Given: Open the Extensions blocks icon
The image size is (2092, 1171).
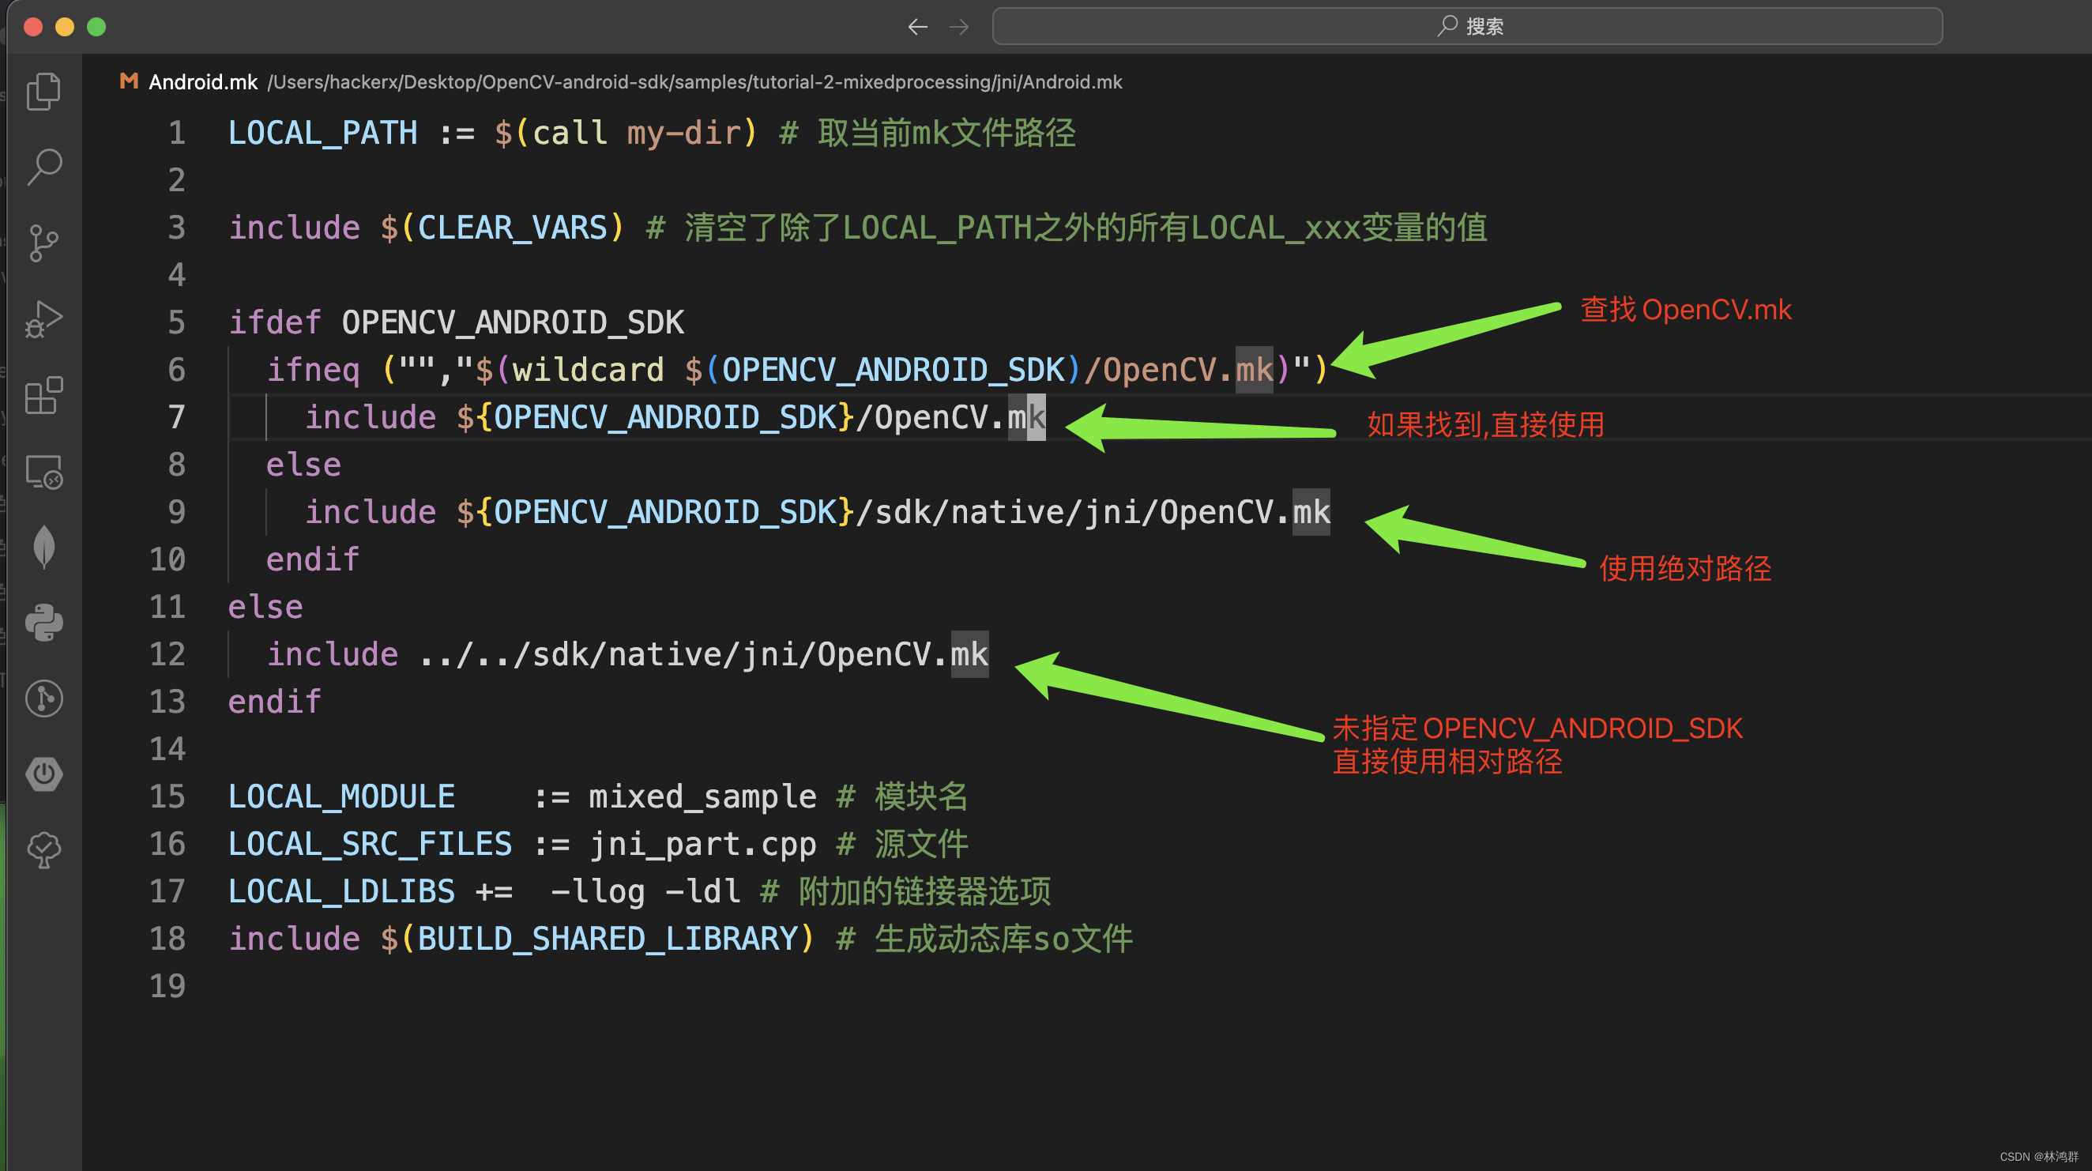Looking at the screenshot, I should [44, 396].
